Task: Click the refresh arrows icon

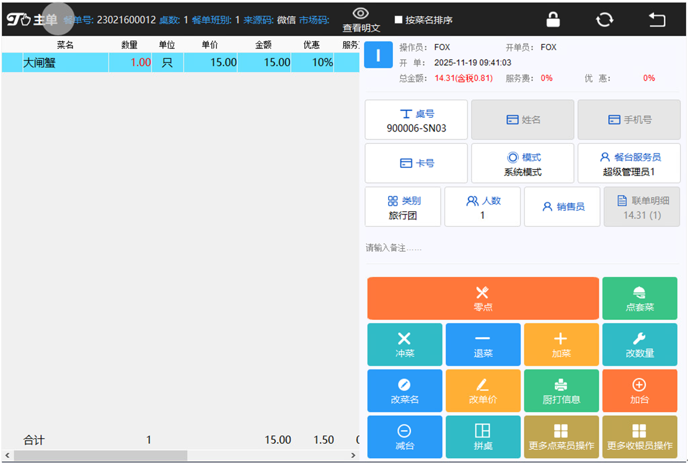Action: (604, 20)
